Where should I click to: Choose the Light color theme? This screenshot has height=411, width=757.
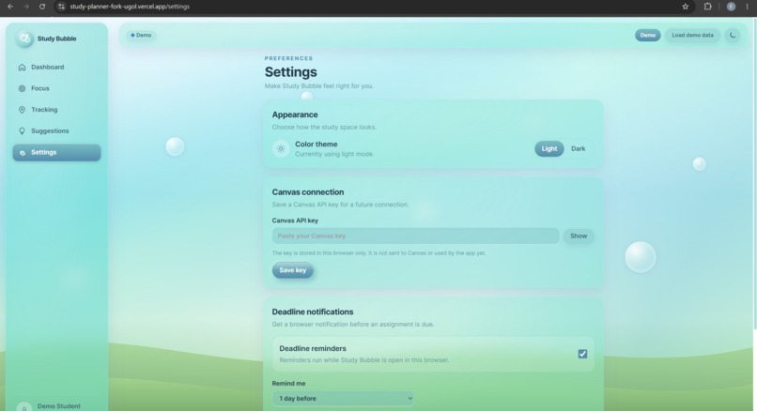(x=548, y=148)
